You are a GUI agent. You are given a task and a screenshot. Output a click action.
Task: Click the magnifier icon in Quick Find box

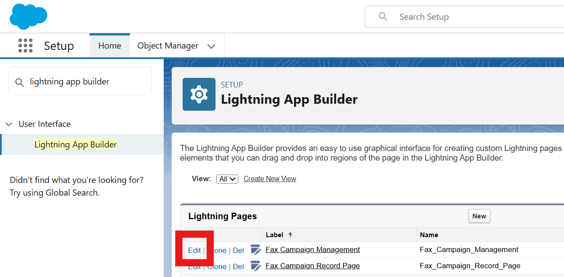pyautogui.click(x=19, y=82)
